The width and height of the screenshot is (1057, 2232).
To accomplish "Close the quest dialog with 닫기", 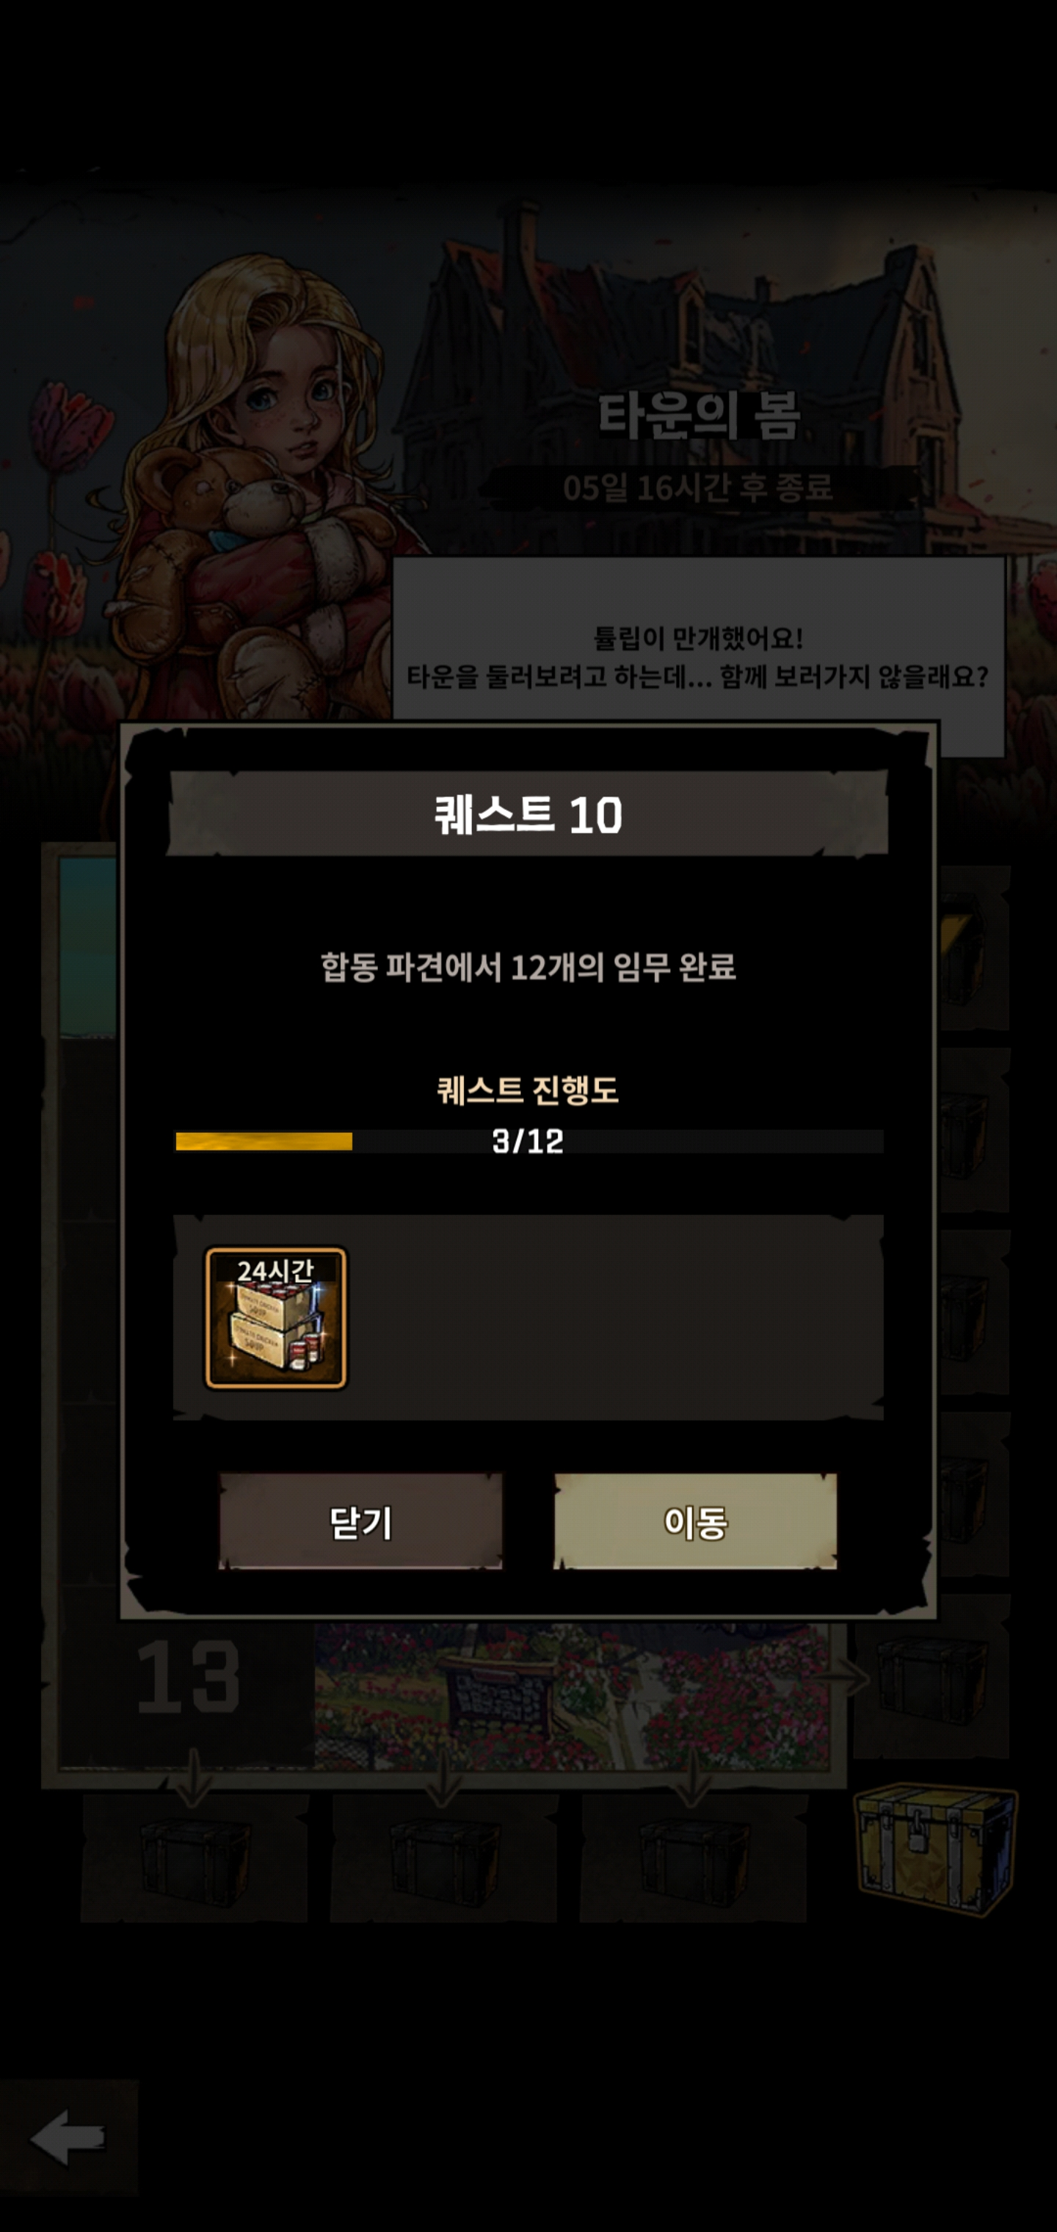I will [360, 1521].
